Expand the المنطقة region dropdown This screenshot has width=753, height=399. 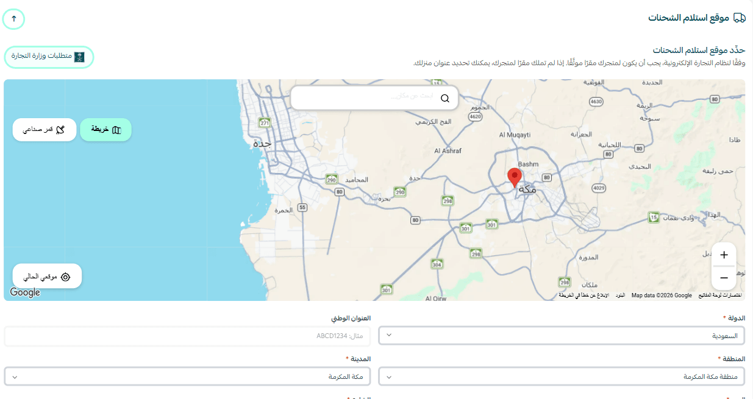[x=562, y=376]
